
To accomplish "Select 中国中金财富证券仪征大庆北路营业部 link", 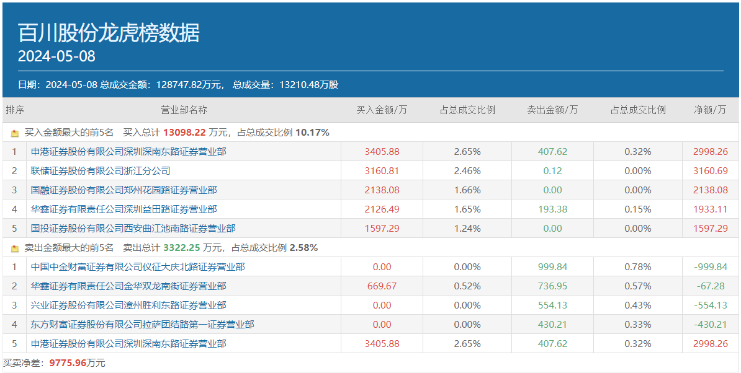I will [138, 267].
